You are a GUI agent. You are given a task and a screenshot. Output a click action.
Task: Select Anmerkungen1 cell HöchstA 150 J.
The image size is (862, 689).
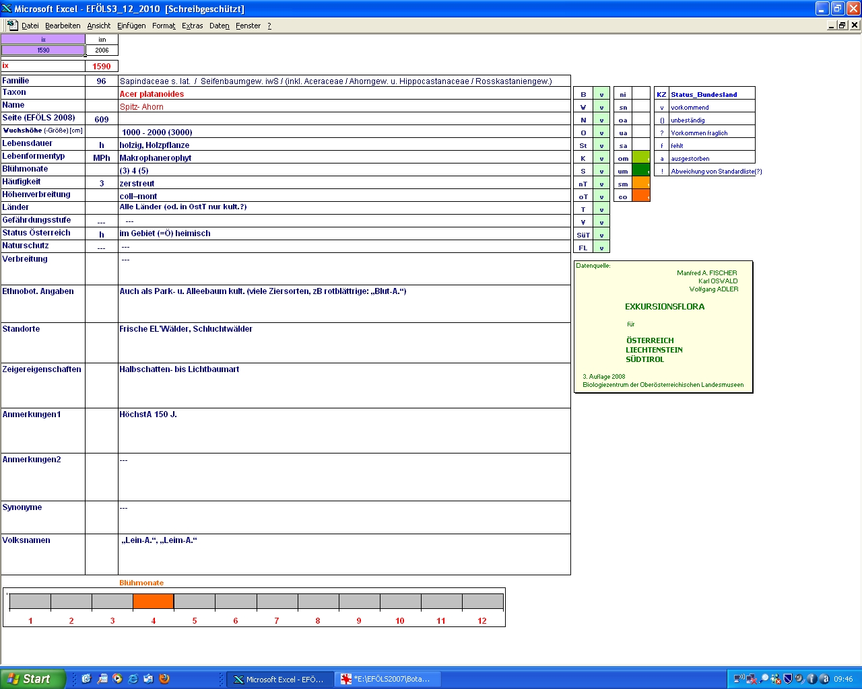(x=344, y=431)
